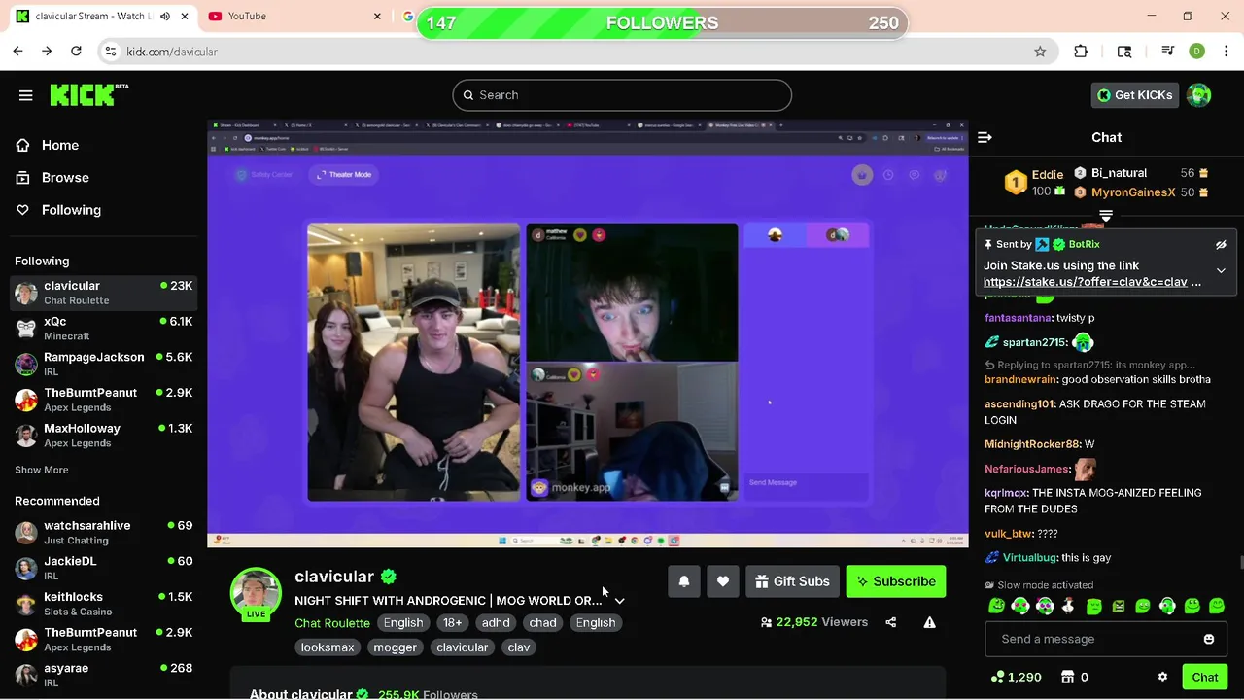Mute the clavicular tab audio icon

pos(164,17)
